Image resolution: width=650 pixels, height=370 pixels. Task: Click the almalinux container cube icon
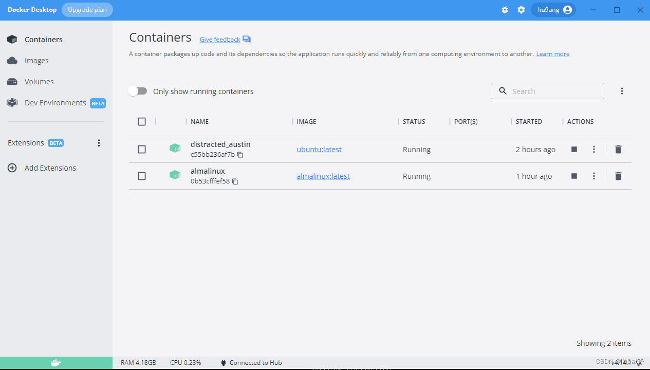click(175, 175)
